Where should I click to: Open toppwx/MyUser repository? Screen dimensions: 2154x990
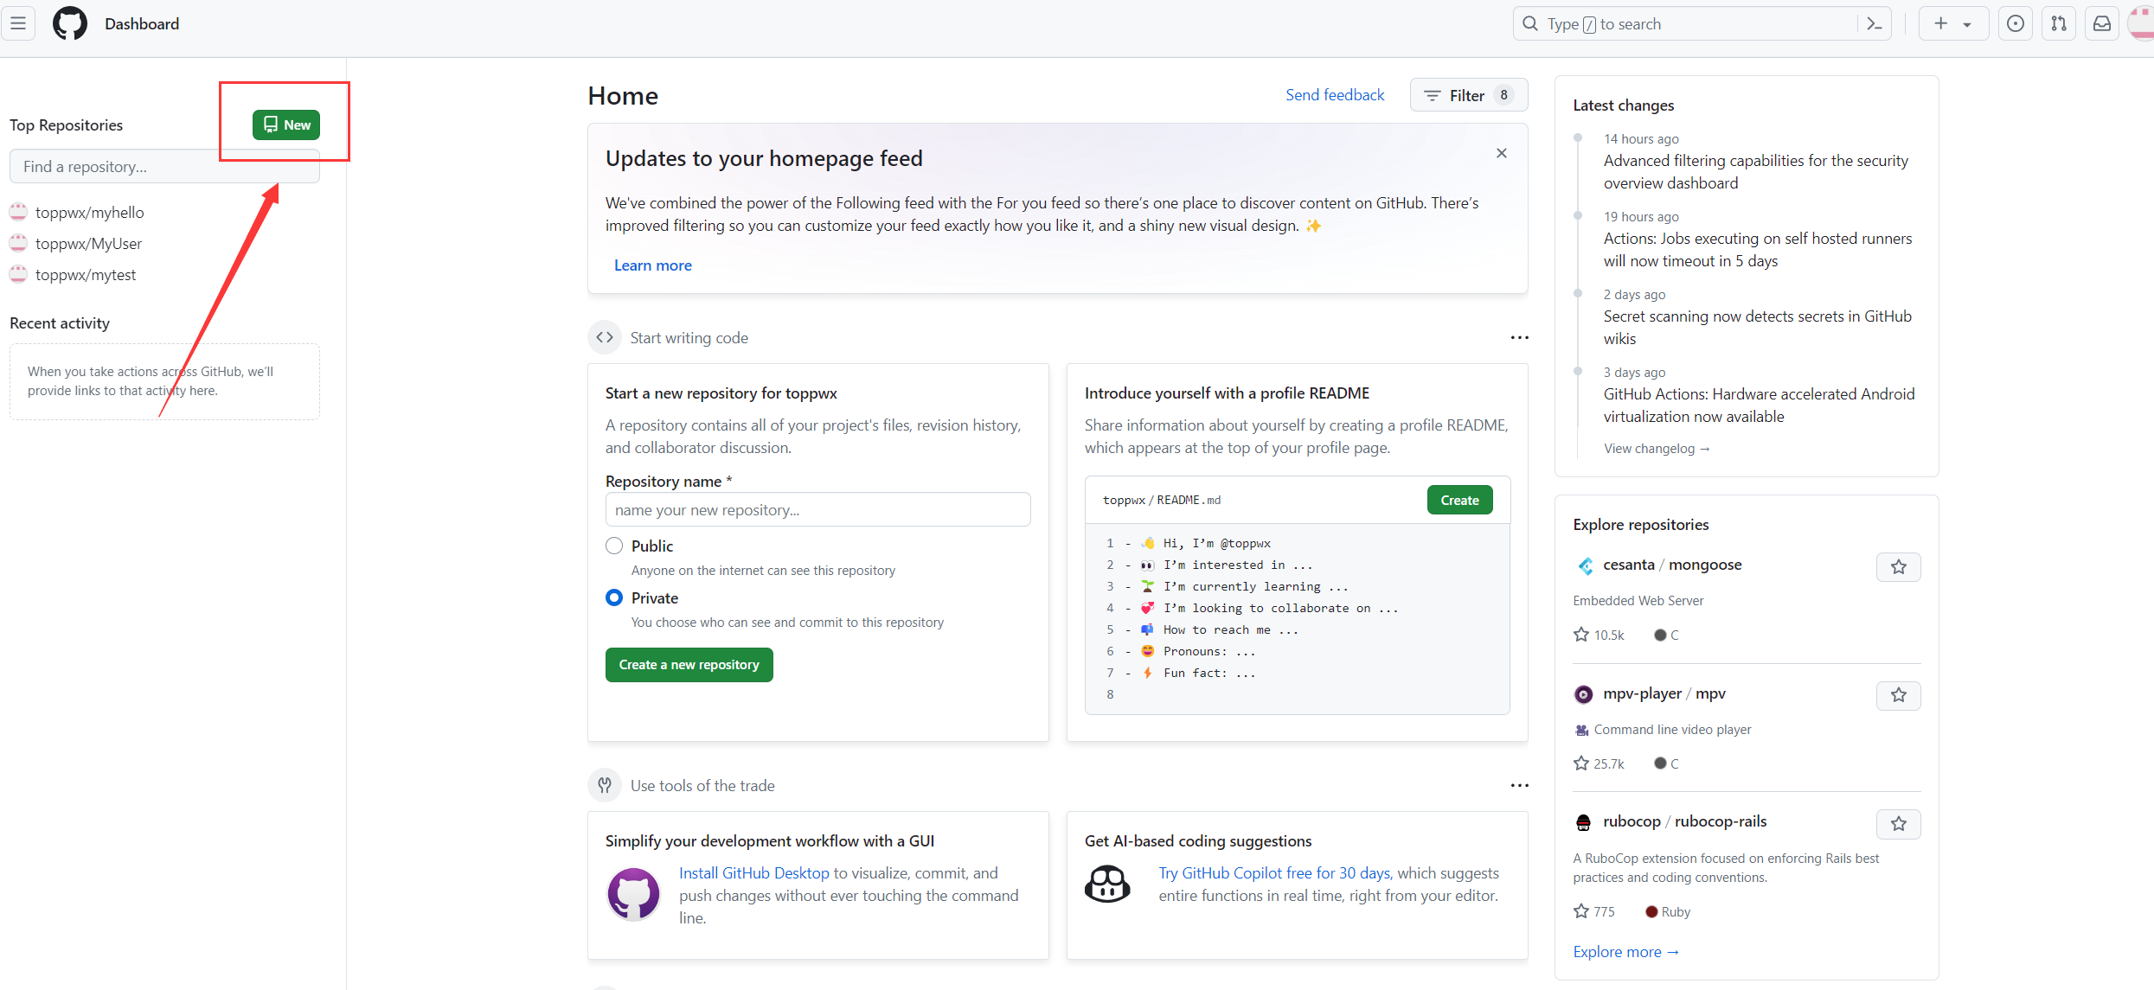coord(88,244)
